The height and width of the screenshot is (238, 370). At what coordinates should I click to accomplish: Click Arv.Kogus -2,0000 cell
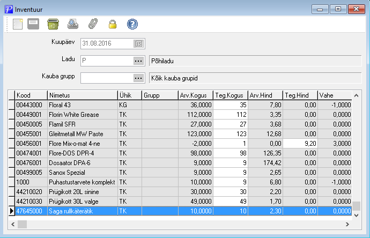(196, 144)
